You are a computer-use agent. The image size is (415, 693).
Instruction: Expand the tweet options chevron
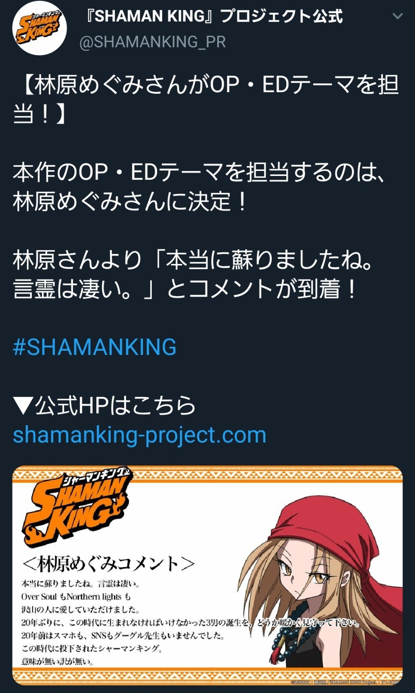tap(397, 16)
